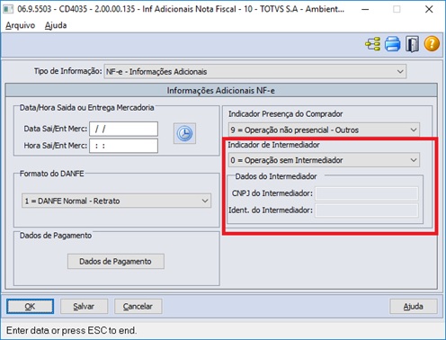Minimize the Inf Adicionais Nota Fiscal window

pyautogui.click(x=365, y=9)
